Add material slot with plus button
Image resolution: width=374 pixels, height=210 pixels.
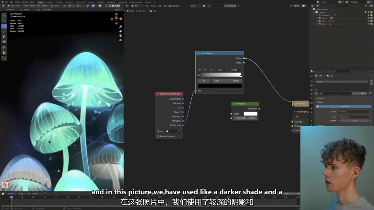(x=371, y=81)
